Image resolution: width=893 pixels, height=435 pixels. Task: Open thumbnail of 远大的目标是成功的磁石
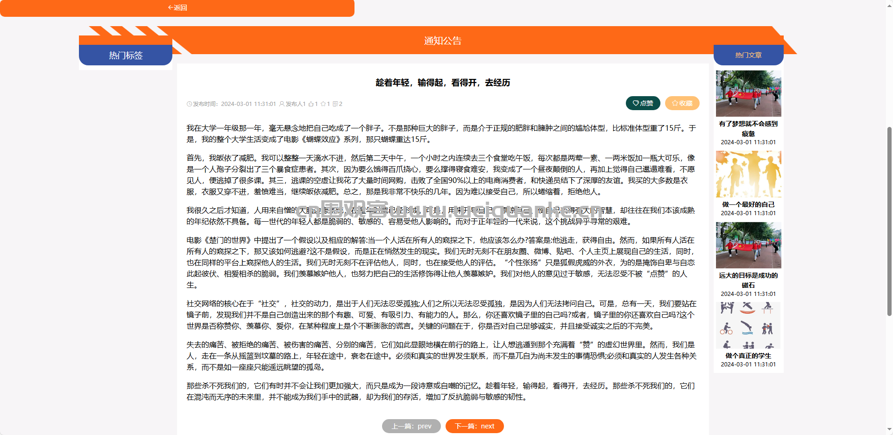tap(748, 245)
